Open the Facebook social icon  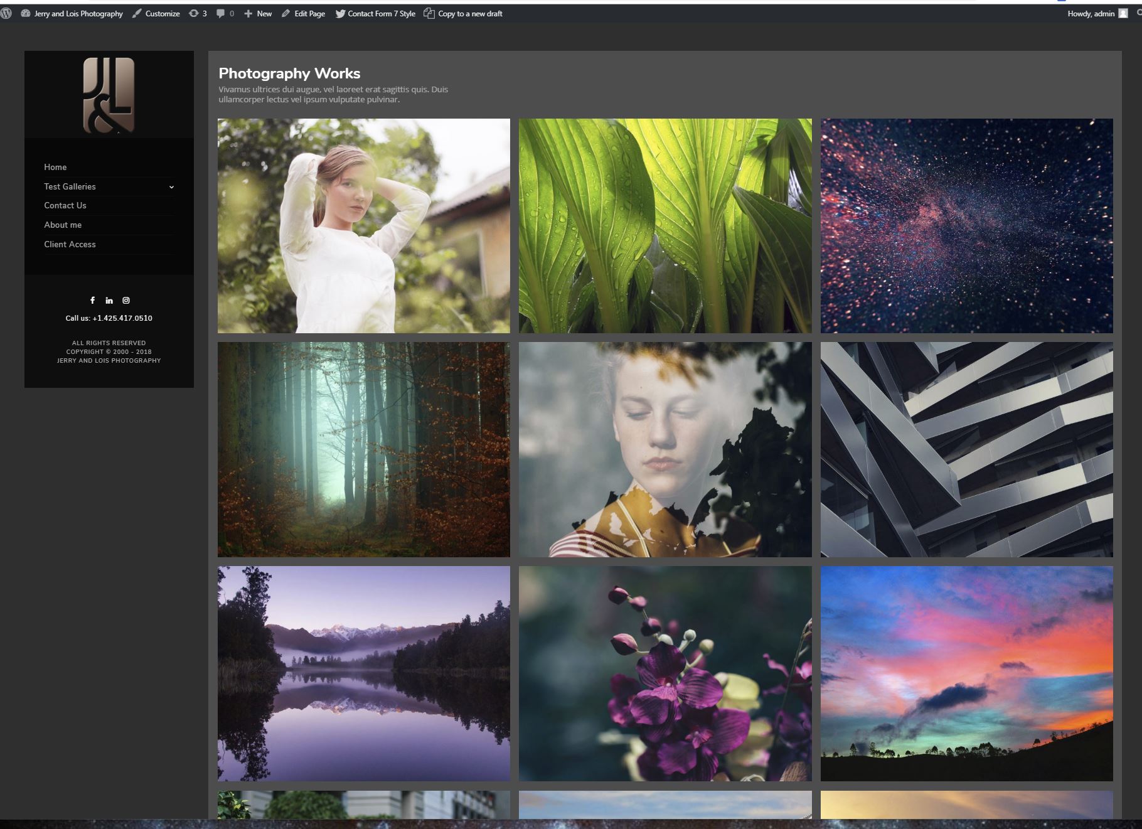(92, 301)
